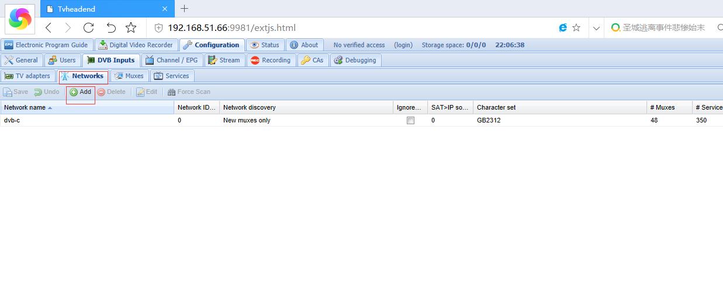Open the Status tab
The height and width of the screenshot is (298, 723).
[265, 45]
